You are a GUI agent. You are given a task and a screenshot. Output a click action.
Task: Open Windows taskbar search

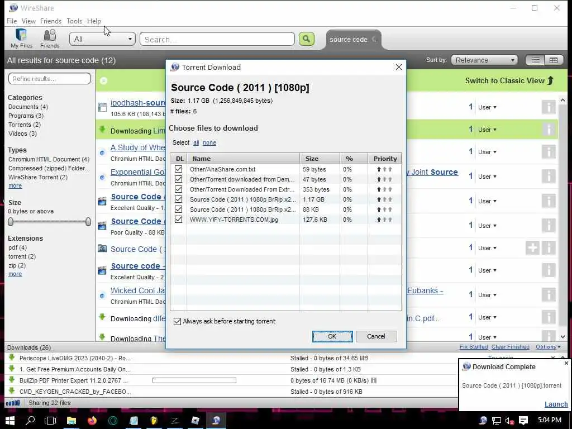pos(30,420)
